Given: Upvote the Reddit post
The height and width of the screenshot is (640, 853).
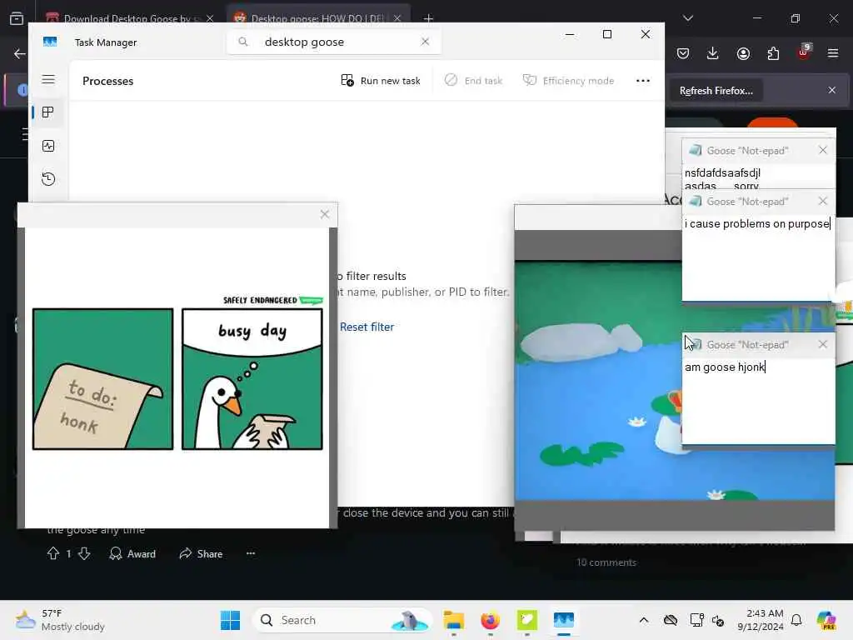Looking at the screenshot, I should pos(53,553).
